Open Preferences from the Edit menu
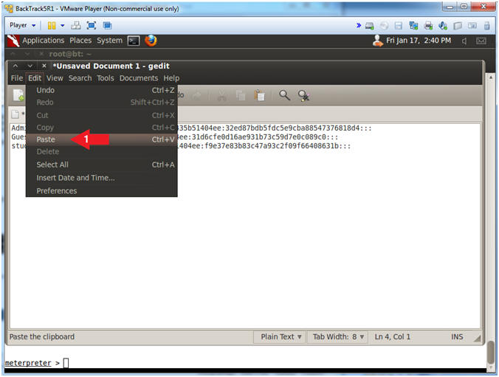The width and height of the screenshot is (499, 377). click(102, 191)
